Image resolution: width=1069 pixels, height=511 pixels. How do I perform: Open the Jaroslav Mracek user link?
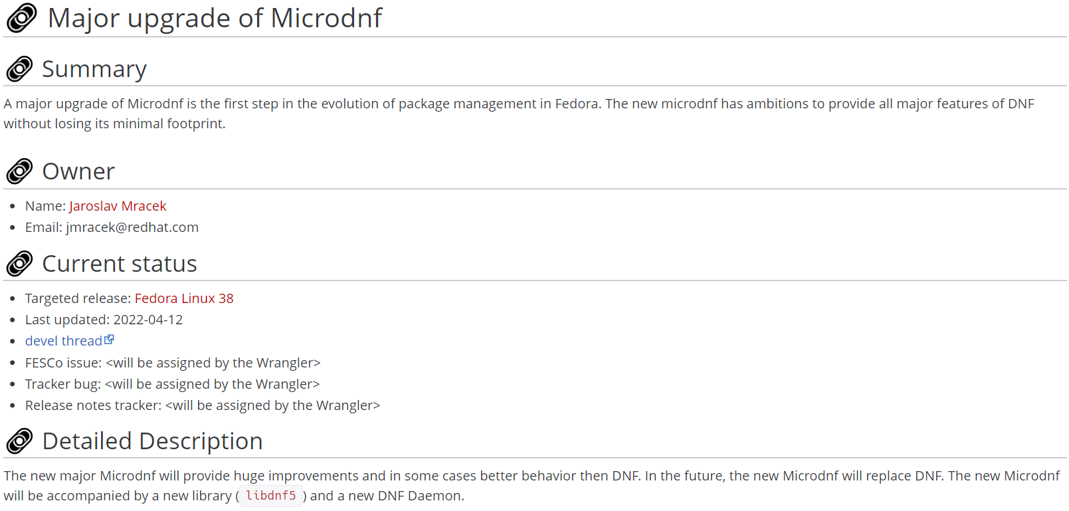(x=118, y=206)
